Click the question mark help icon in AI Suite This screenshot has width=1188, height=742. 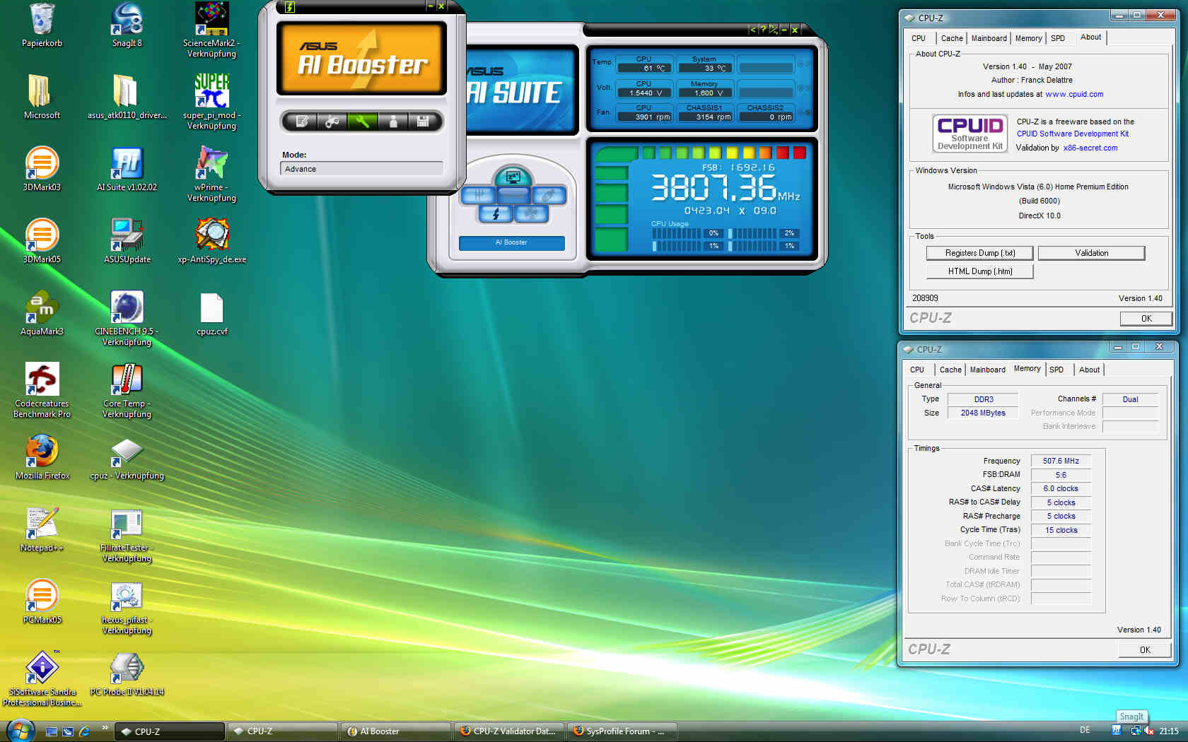coord(763,30)
